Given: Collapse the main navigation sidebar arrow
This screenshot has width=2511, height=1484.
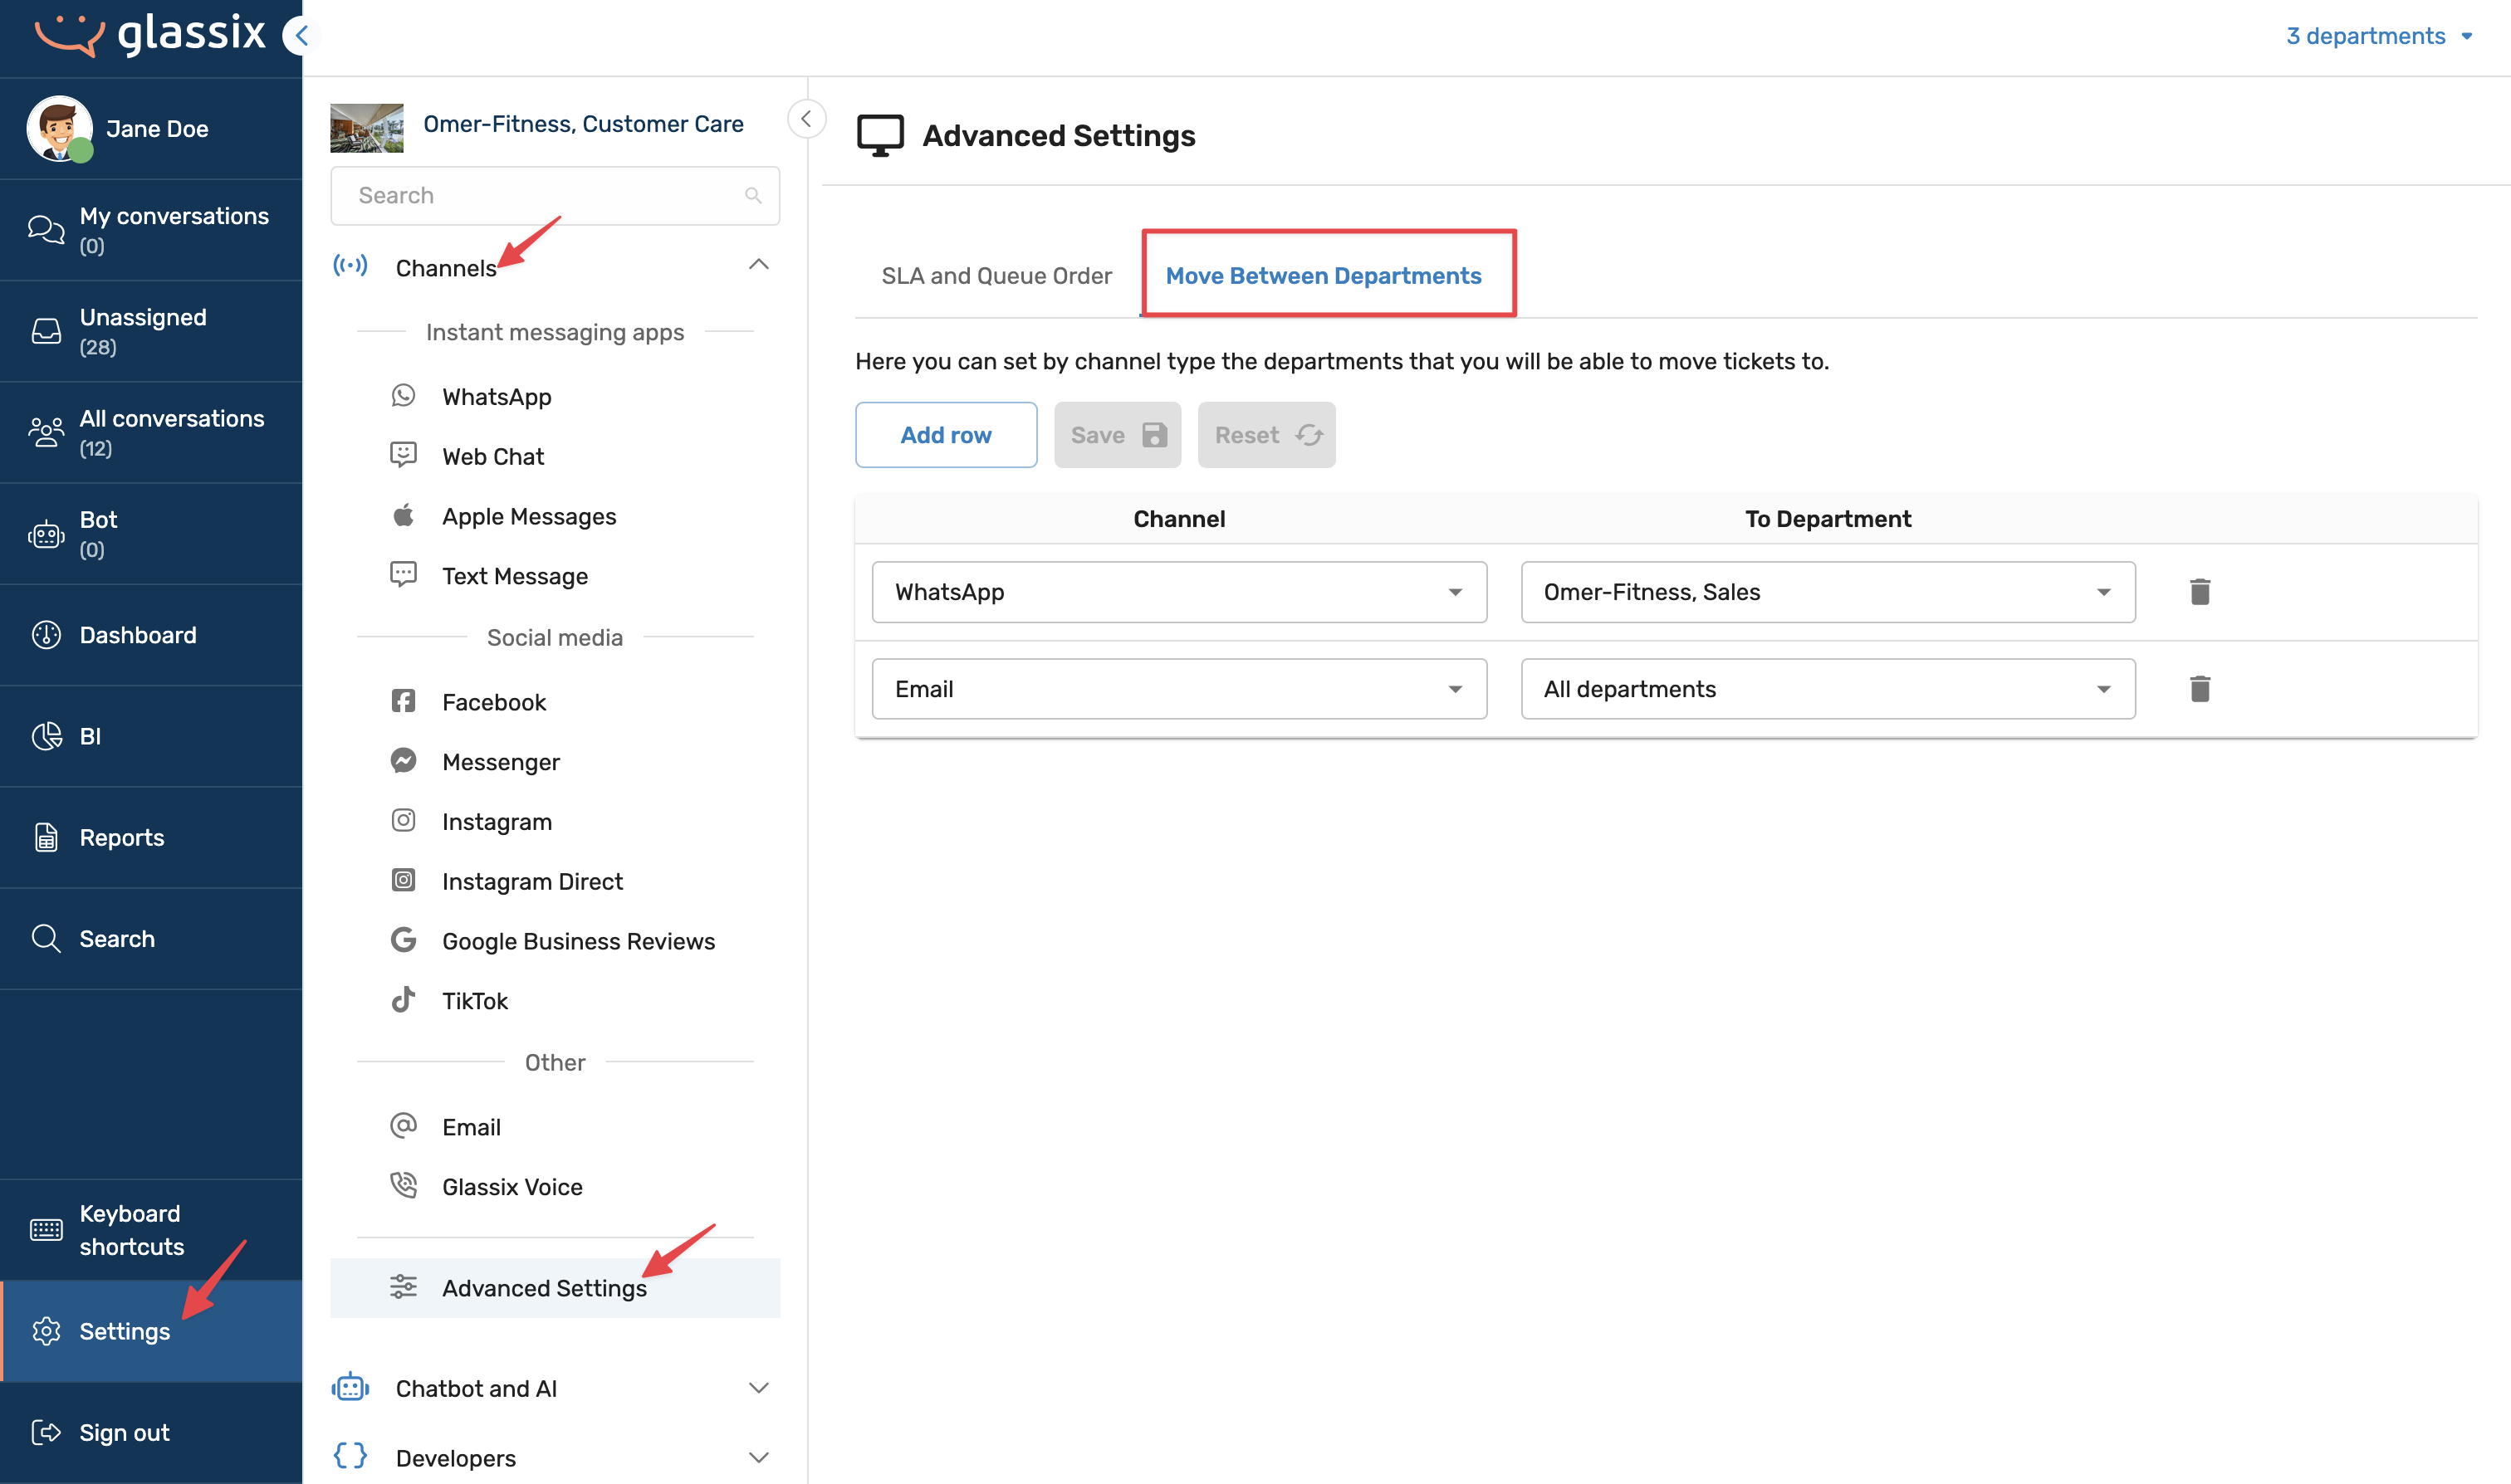Looking at the screenshot, I should tap(300, 36).
